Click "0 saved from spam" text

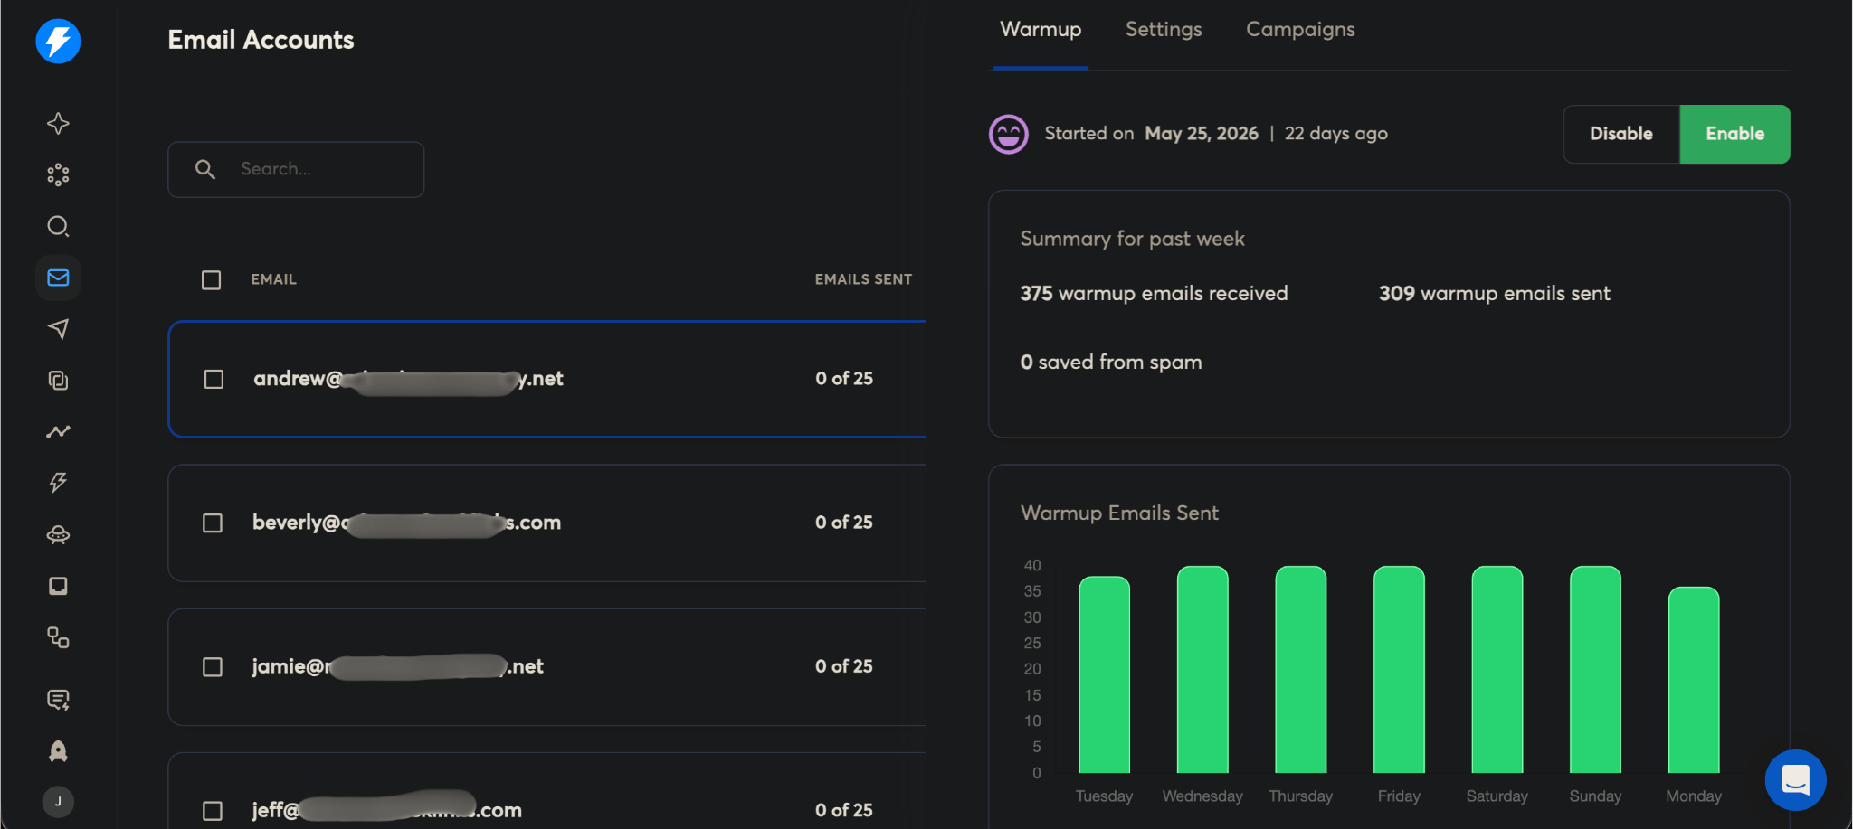tap(1111, 362)
